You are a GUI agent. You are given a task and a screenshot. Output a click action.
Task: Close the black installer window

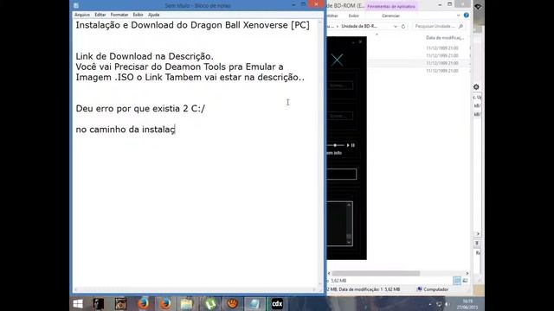click(360, 41)
